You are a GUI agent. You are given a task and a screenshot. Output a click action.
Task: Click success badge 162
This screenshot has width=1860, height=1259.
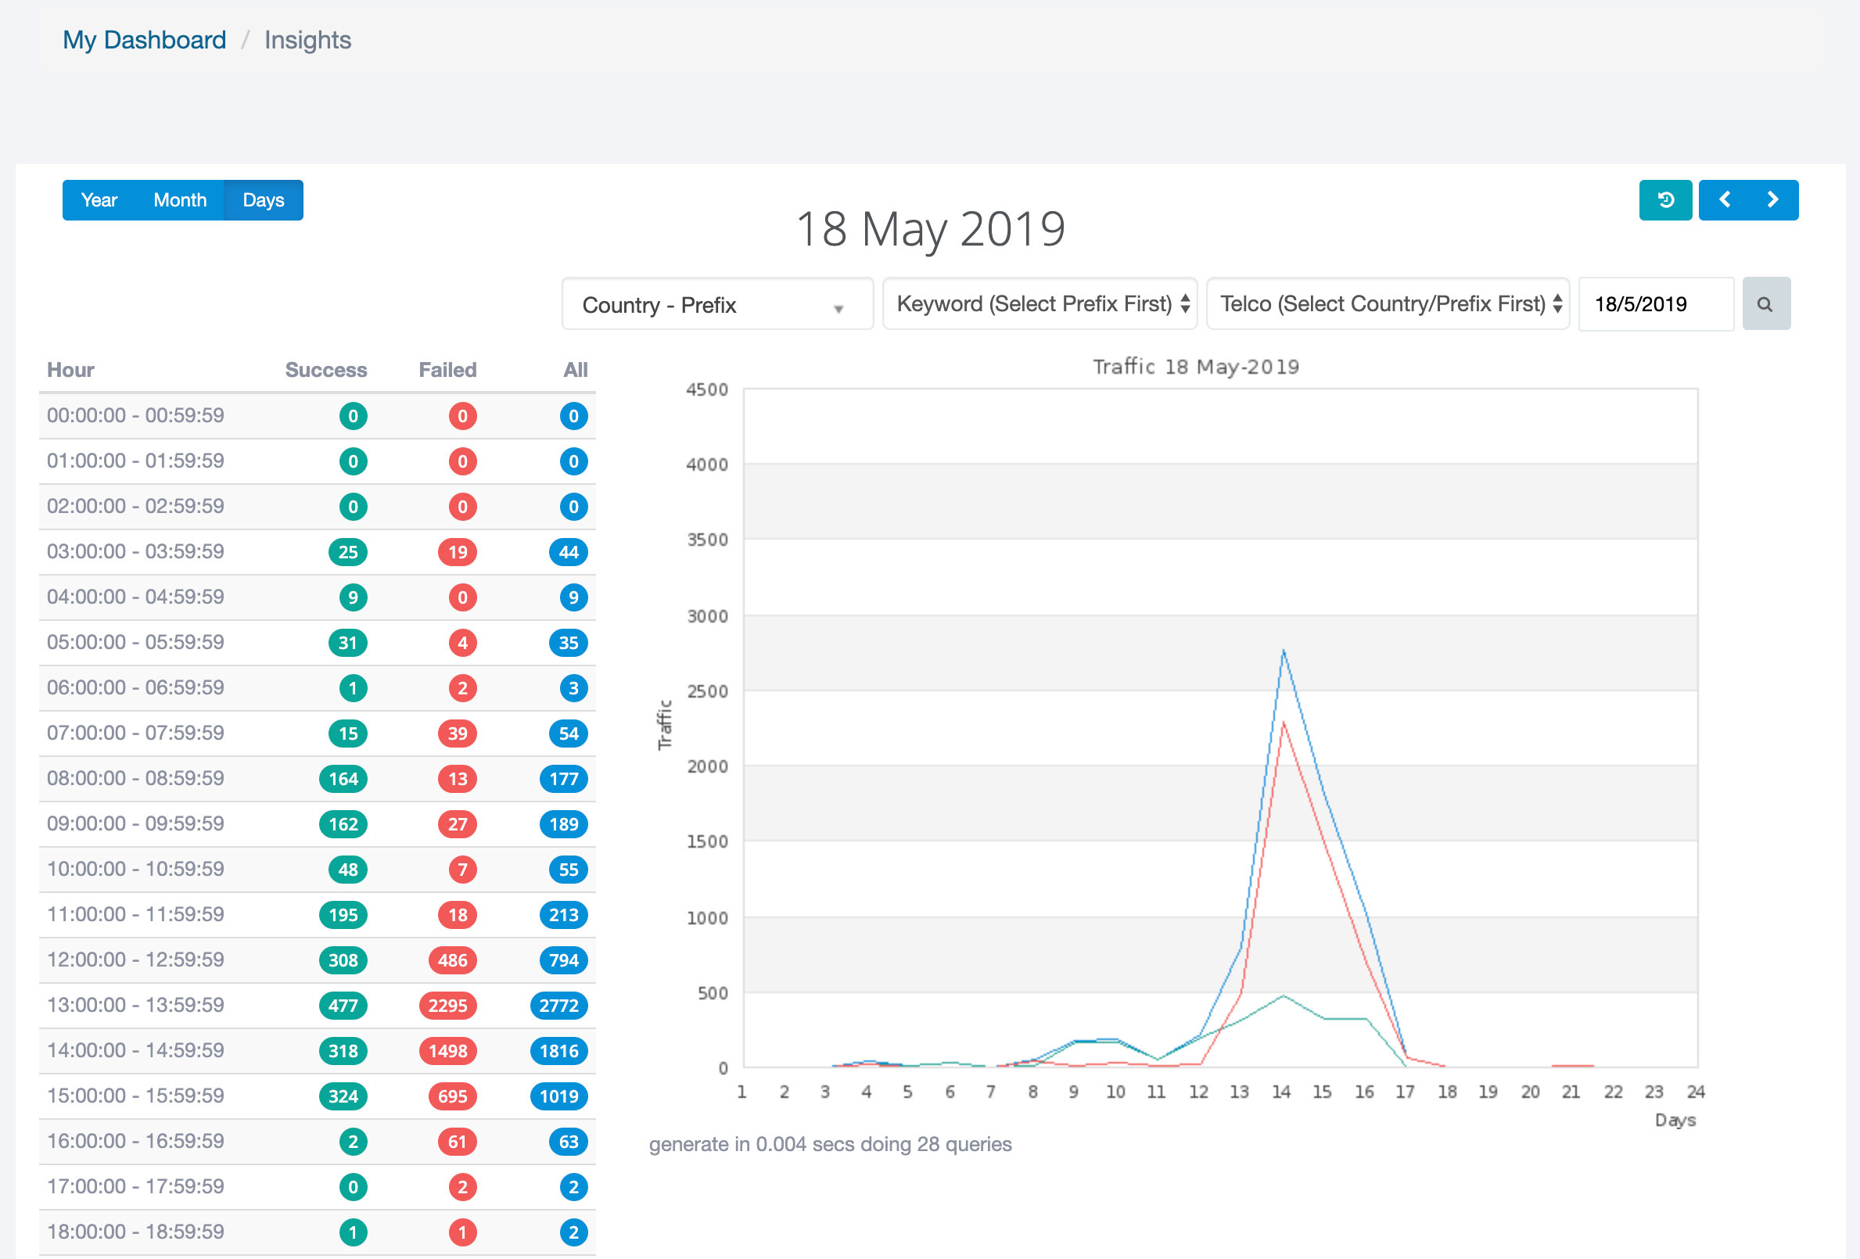point(343,824)
